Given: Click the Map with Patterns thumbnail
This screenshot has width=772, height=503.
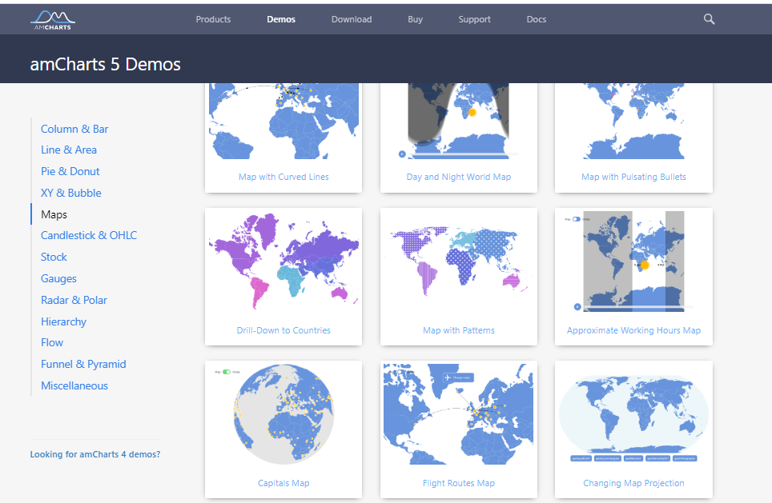Looking at the screenshot, I should [459, 261].
